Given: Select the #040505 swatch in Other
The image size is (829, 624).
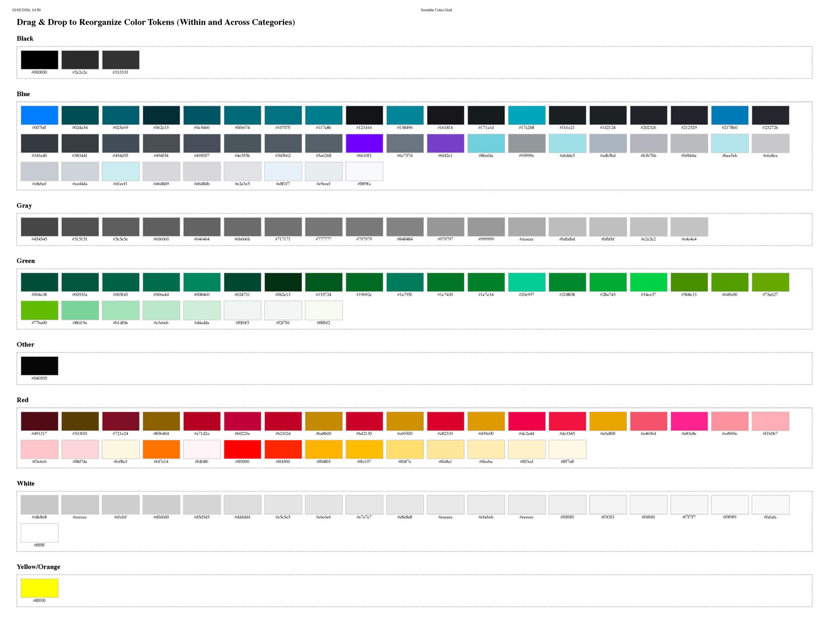Looking at the screenshot, I should [39, 366].
